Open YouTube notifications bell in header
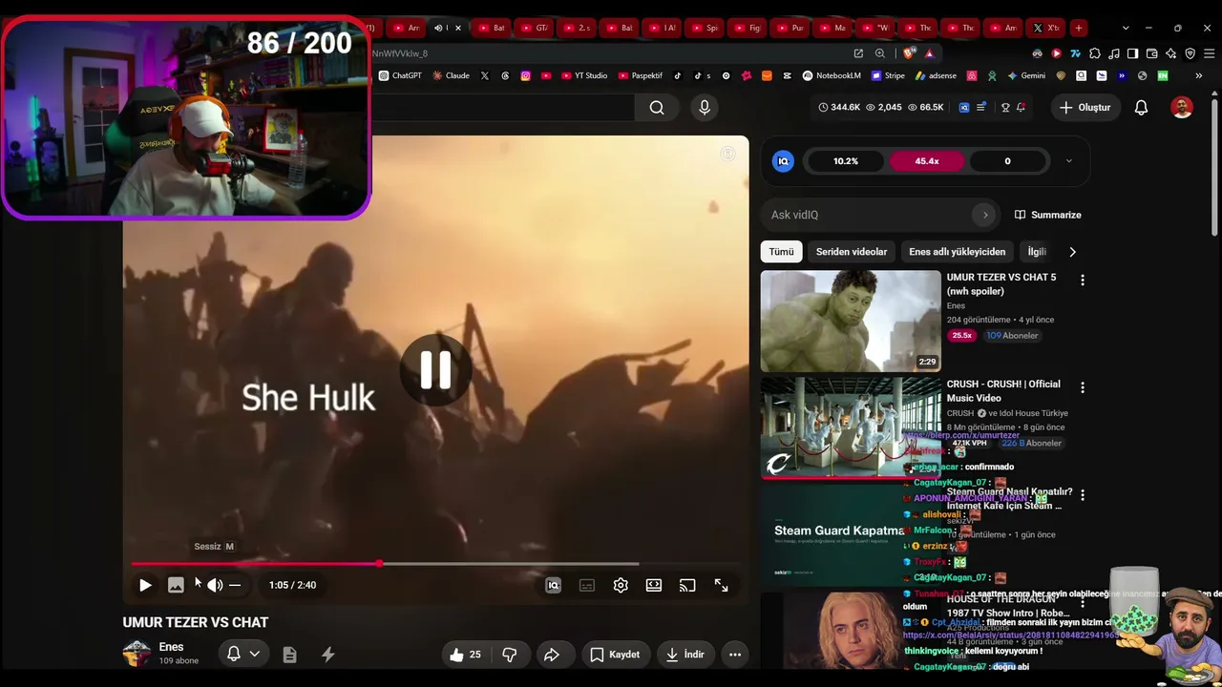Screen dimensions: 1222x687 1141,108
